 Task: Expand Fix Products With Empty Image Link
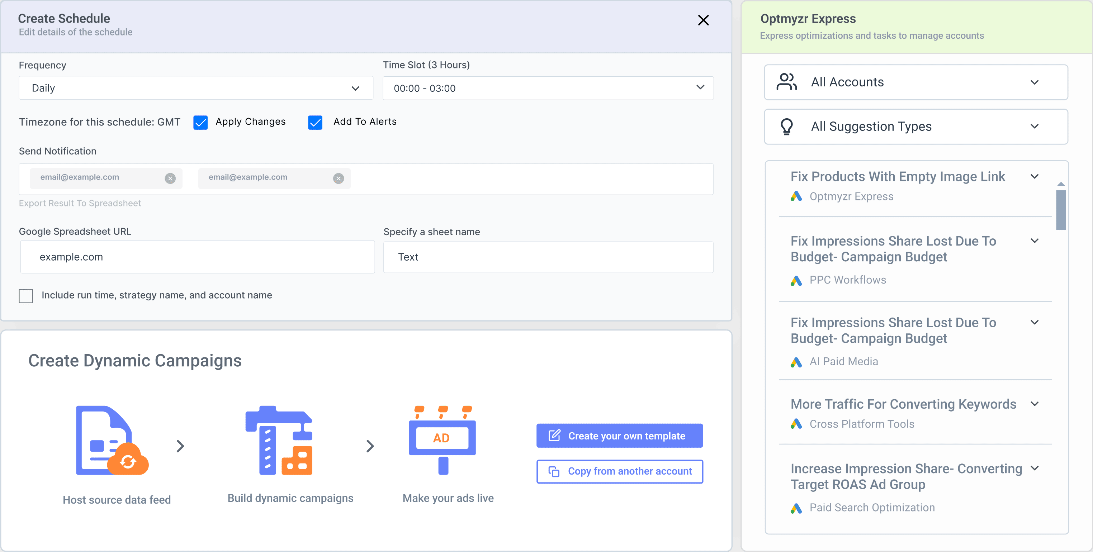tap(1035, 176)
